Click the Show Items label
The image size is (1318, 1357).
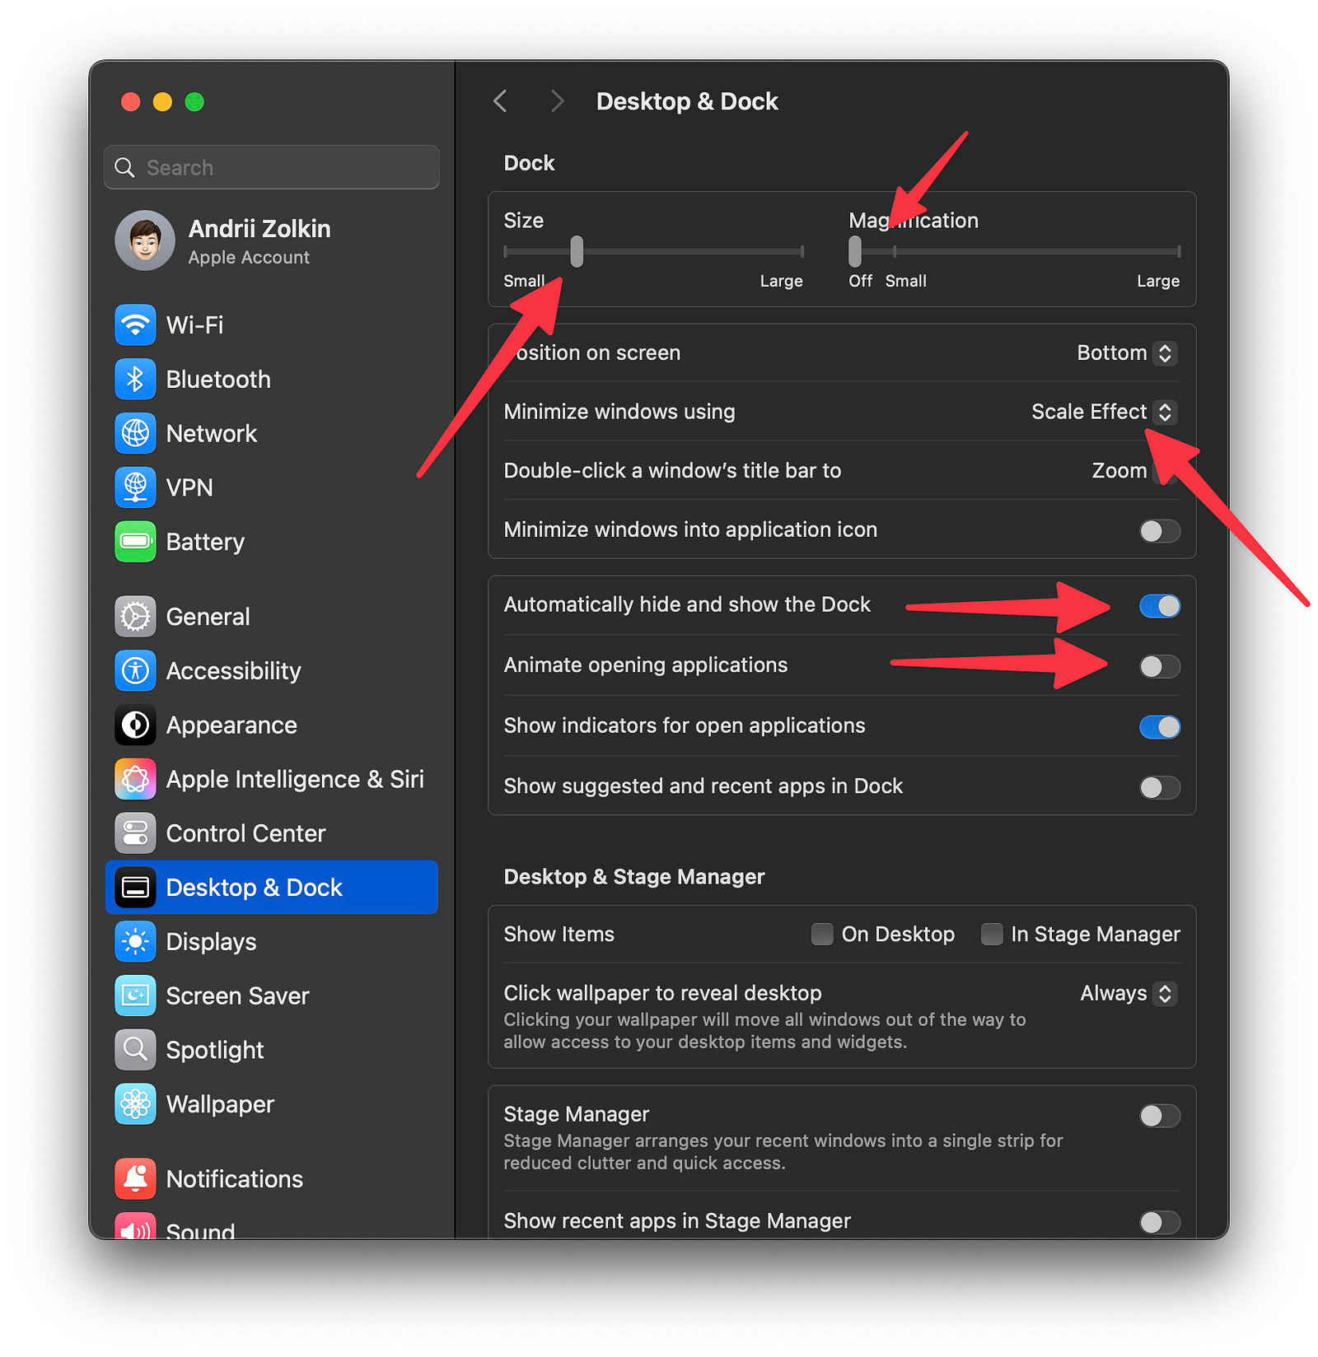(x=559, y=935)
